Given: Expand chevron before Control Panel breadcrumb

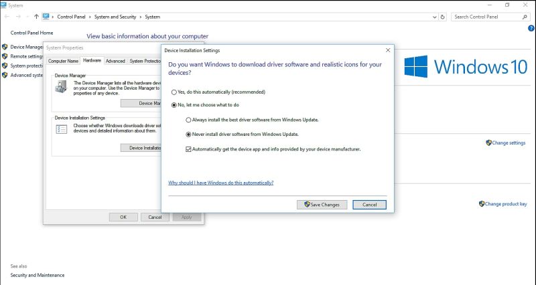Looking at the screenshot, I should tap(53, 17).
